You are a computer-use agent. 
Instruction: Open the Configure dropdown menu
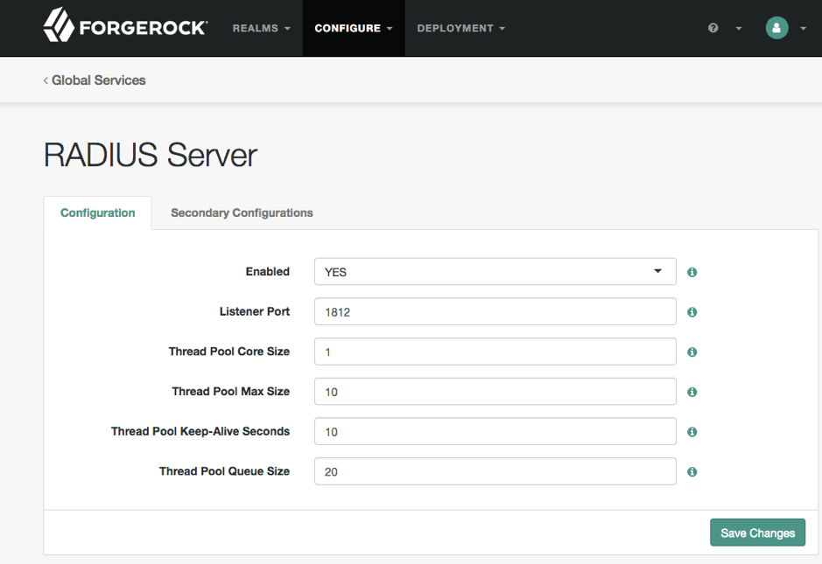(354, 28)
